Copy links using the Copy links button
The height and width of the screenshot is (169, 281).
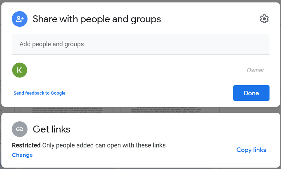[251, 150]
